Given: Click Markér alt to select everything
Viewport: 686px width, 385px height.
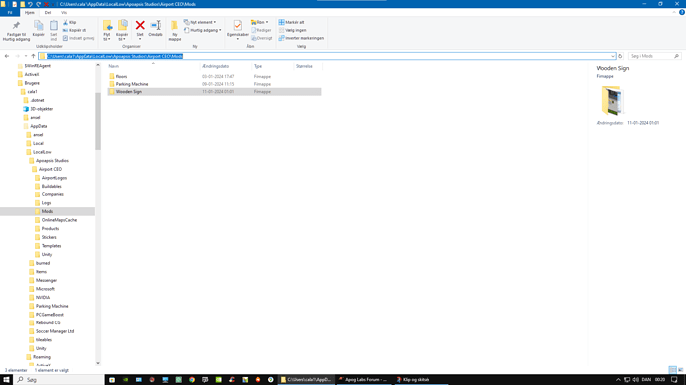Looking at the screenshot, I should (x=292, y=22).
